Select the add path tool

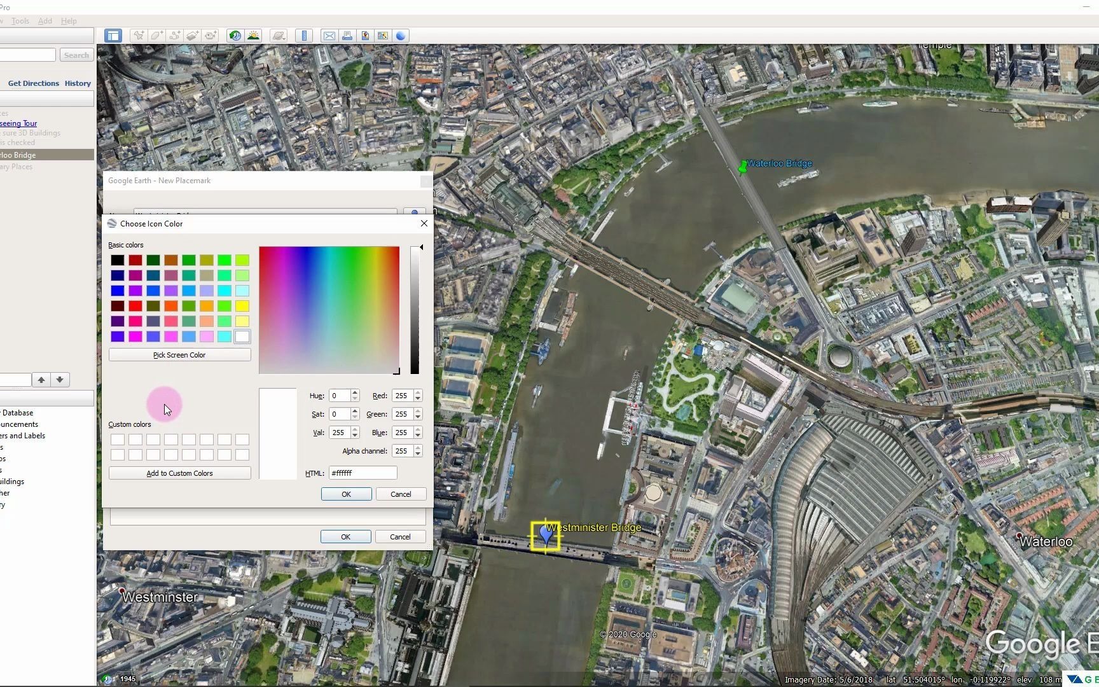pyautogui.click(x=175, y=36)
